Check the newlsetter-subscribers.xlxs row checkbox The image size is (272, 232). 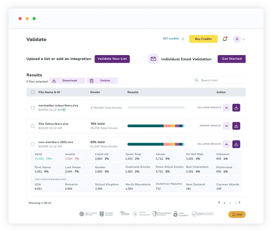(33, 108)
